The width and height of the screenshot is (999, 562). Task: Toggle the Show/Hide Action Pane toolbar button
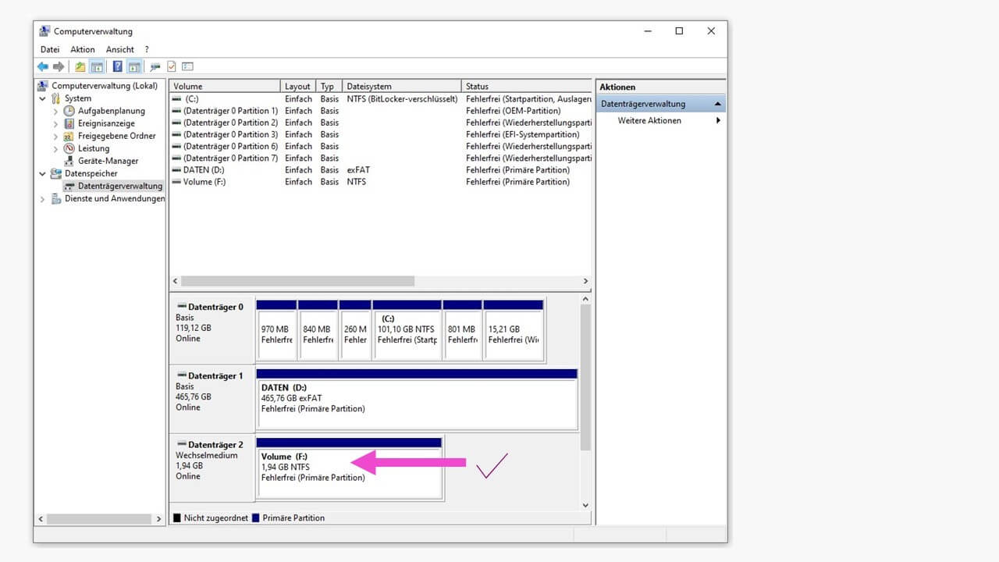(134, 67)
